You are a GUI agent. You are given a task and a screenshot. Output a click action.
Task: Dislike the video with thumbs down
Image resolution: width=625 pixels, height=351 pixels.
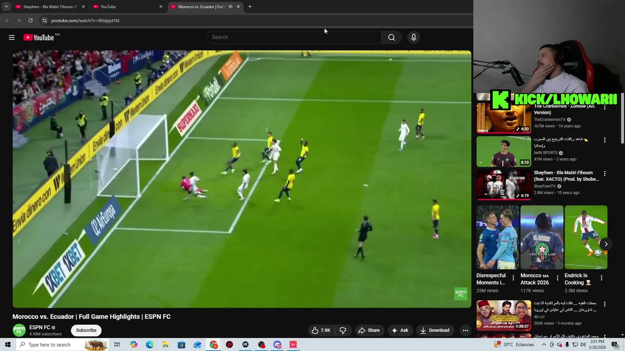[x=343, y=331]
